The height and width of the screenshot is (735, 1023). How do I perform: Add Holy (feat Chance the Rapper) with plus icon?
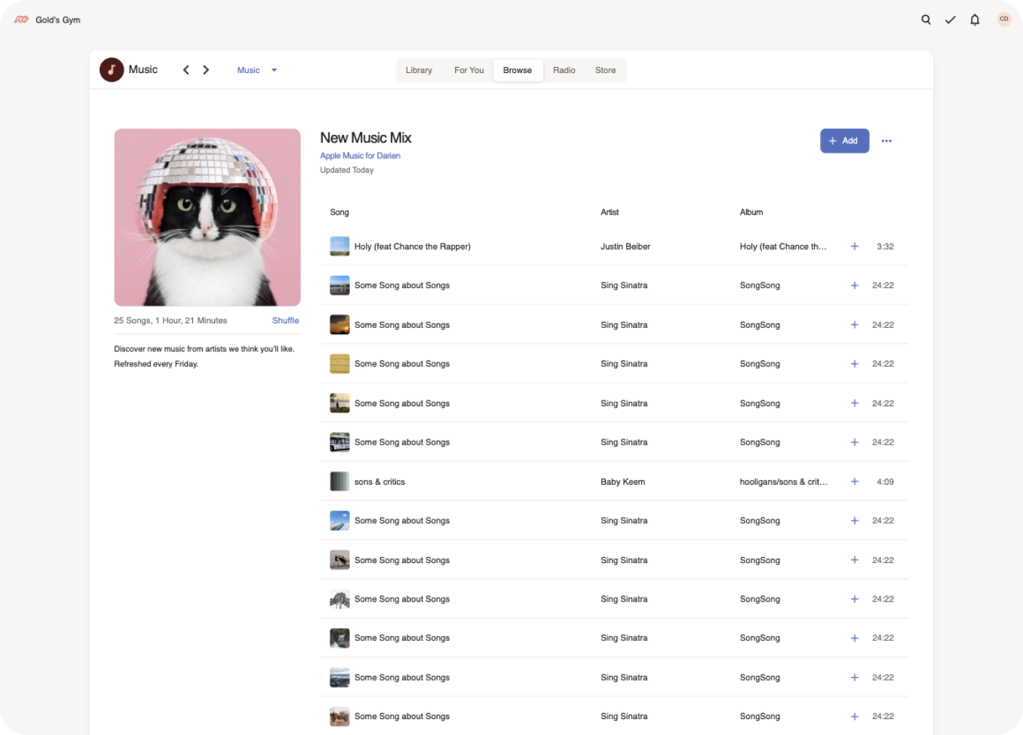(x=855, y=247)
